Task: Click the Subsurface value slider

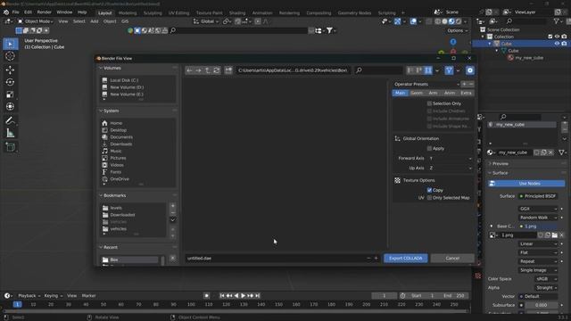Action: (541, 305)
